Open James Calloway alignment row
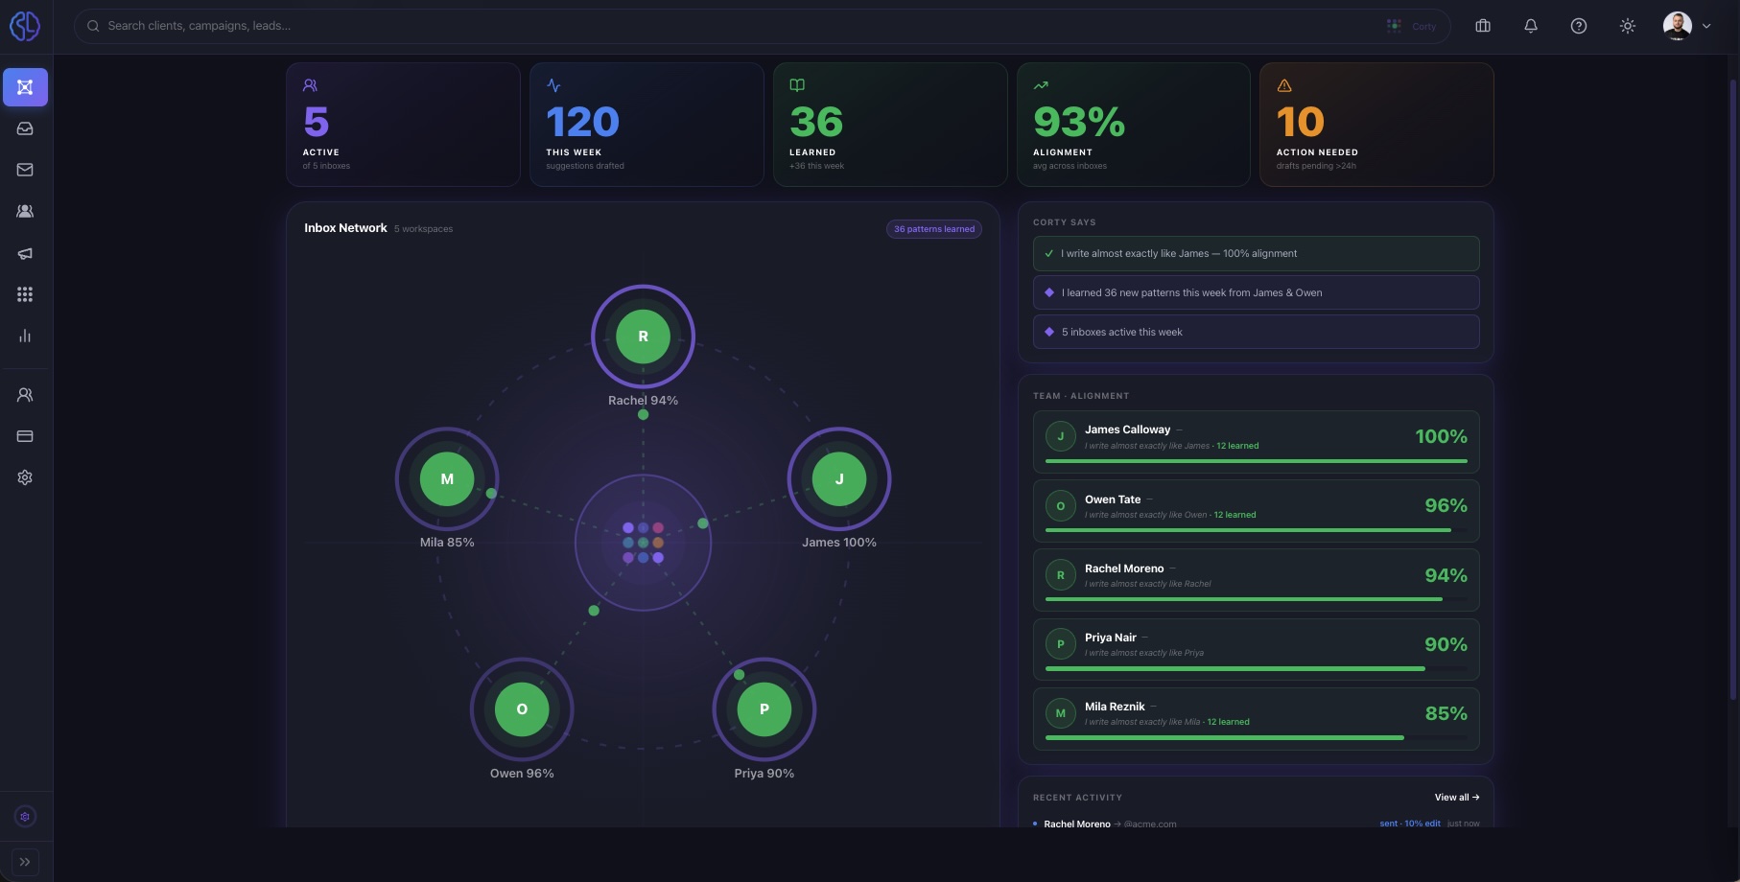 point(1256,442)
